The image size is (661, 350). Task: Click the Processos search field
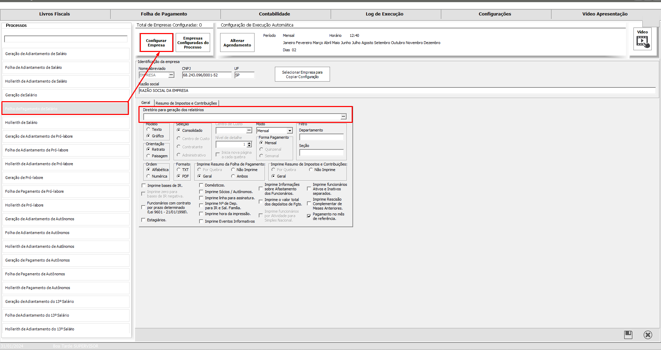[66, 39]
